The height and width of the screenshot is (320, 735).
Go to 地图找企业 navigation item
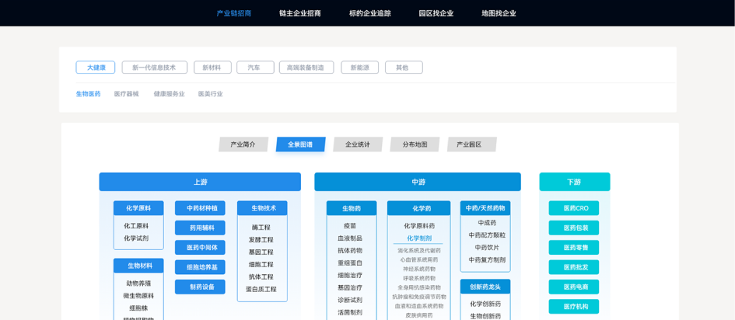click(x=498, y=13)
